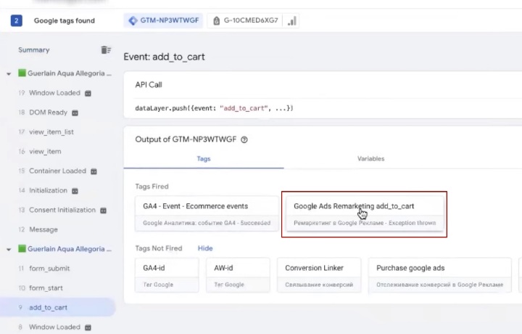Click the clear events icon beside Summary
The width and height of the screenshot is (522, 334).
tap(106, 50)
